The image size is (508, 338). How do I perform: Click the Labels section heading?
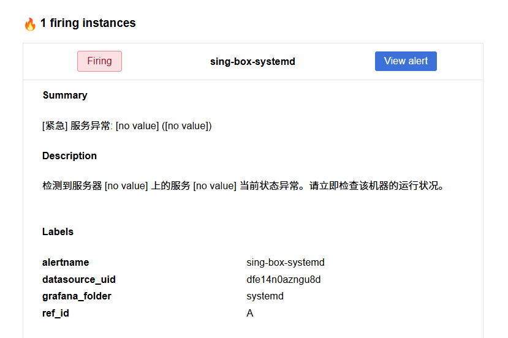(x=58, y=232)
